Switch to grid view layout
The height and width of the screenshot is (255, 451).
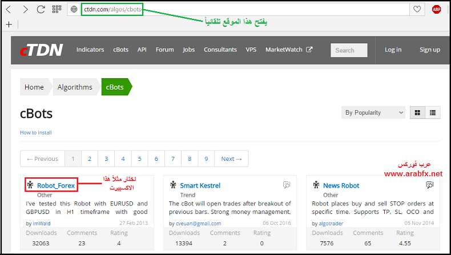417,113
